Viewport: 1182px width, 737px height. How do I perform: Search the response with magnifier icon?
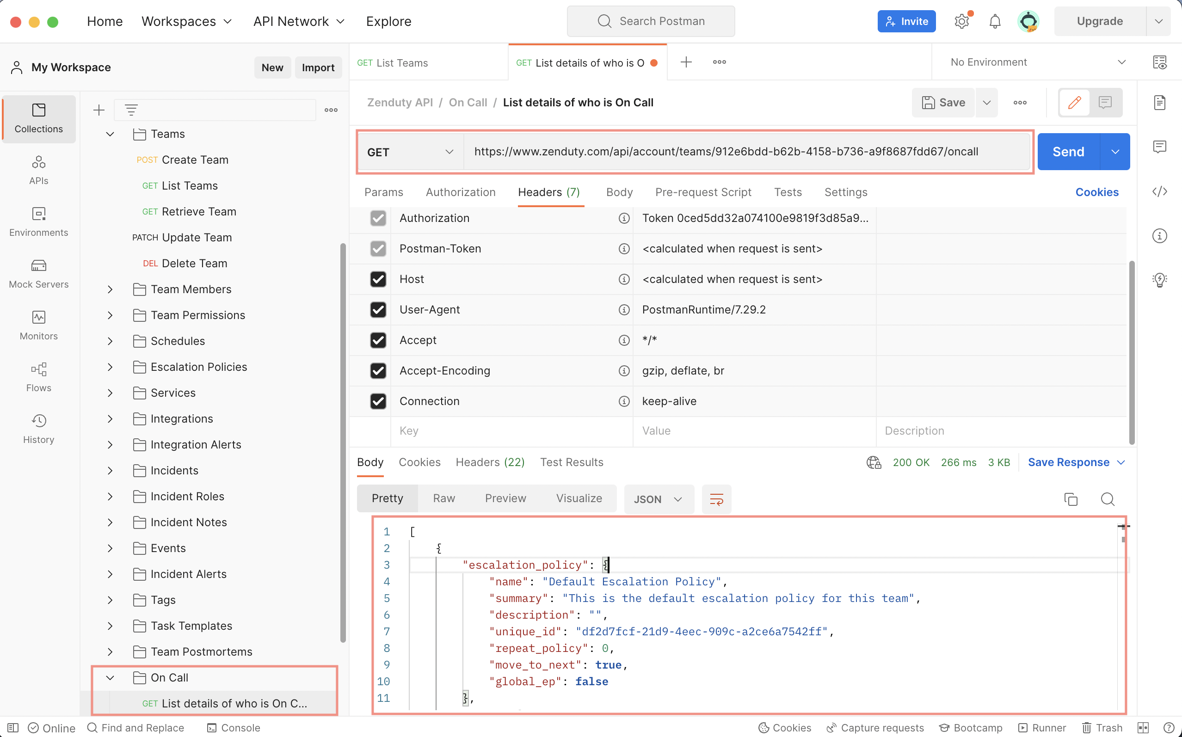(1108, 499)
